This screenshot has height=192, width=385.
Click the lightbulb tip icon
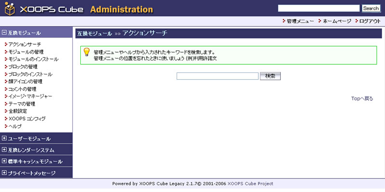click(x=87, y=52)
